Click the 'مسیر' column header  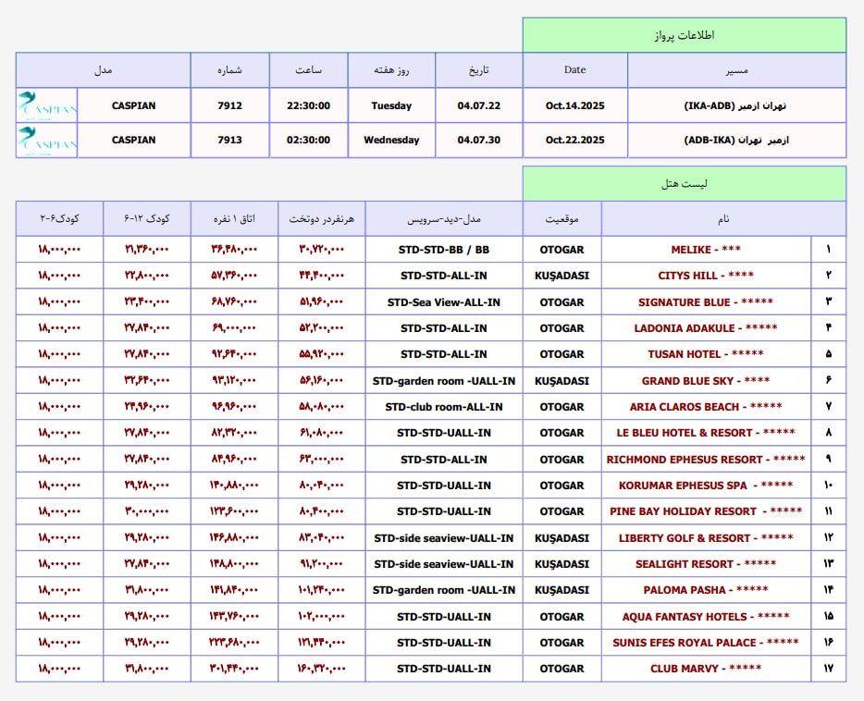pos(736,70)
